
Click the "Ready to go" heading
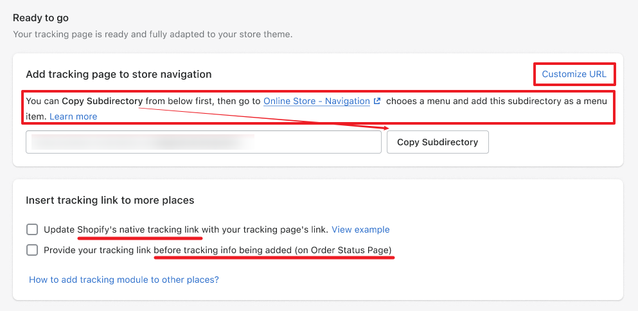pyautogui.click(x=40, y=18)
